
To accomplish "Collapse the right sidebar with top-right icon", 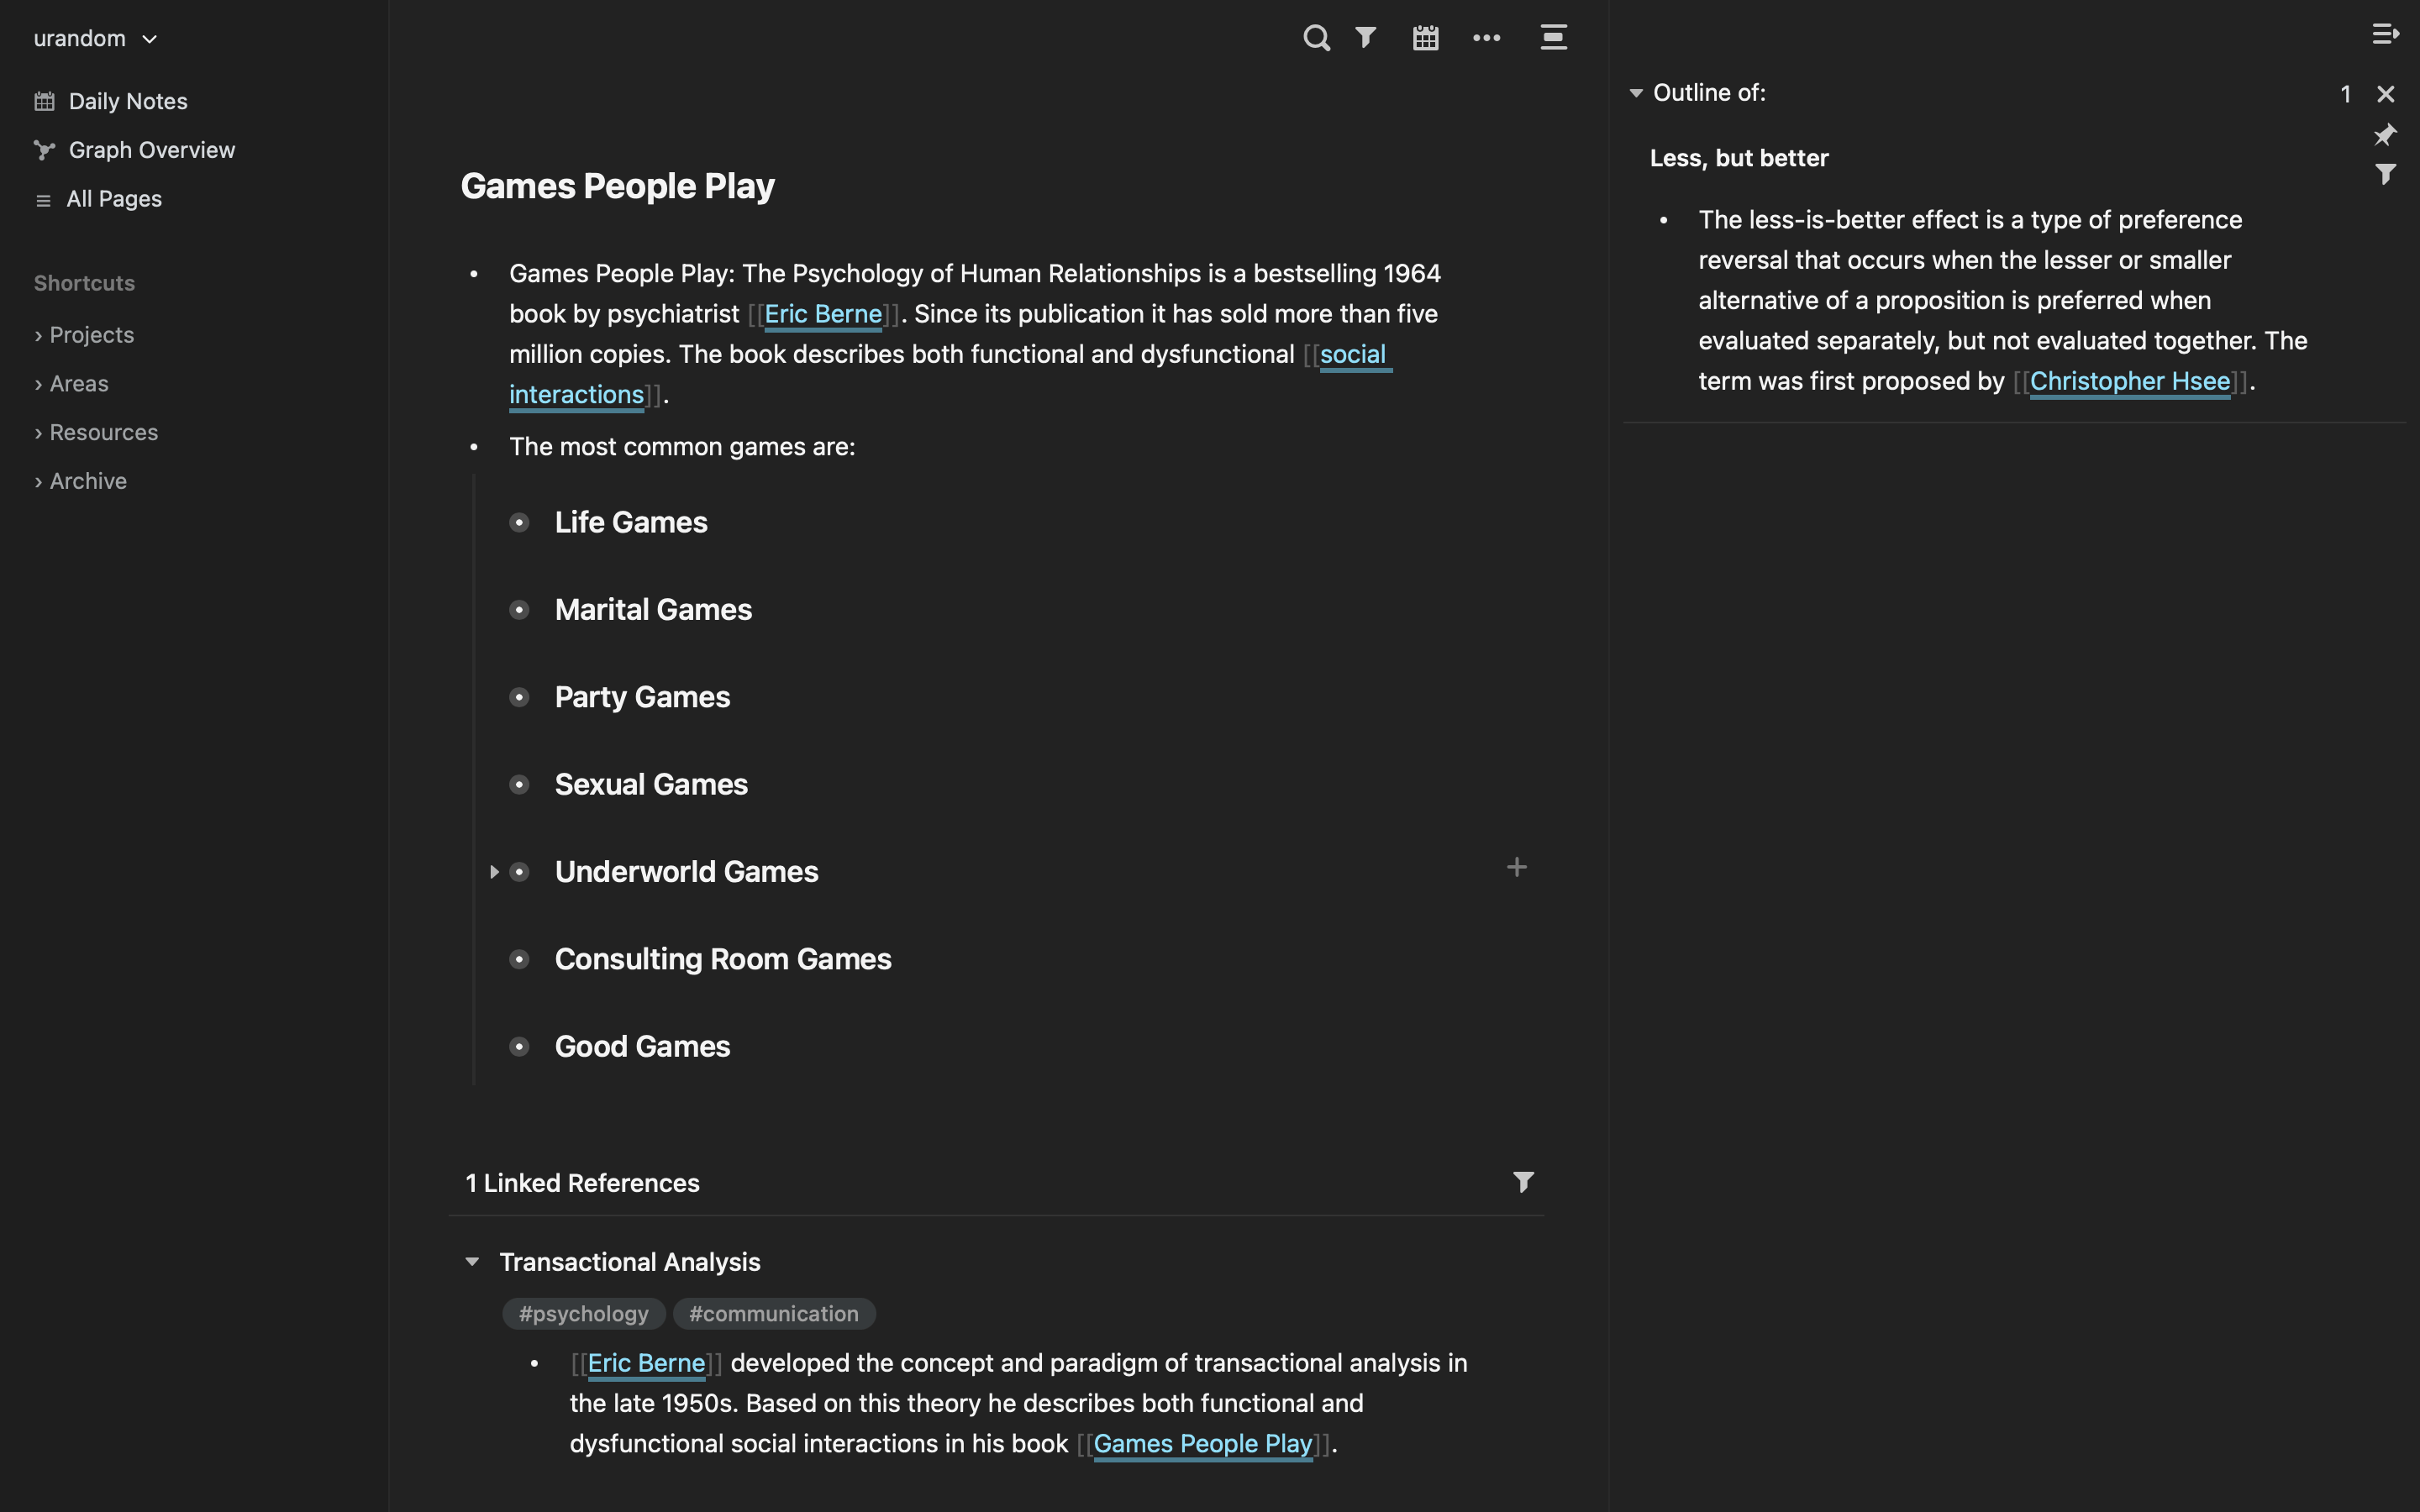I will pos(2385,34).
